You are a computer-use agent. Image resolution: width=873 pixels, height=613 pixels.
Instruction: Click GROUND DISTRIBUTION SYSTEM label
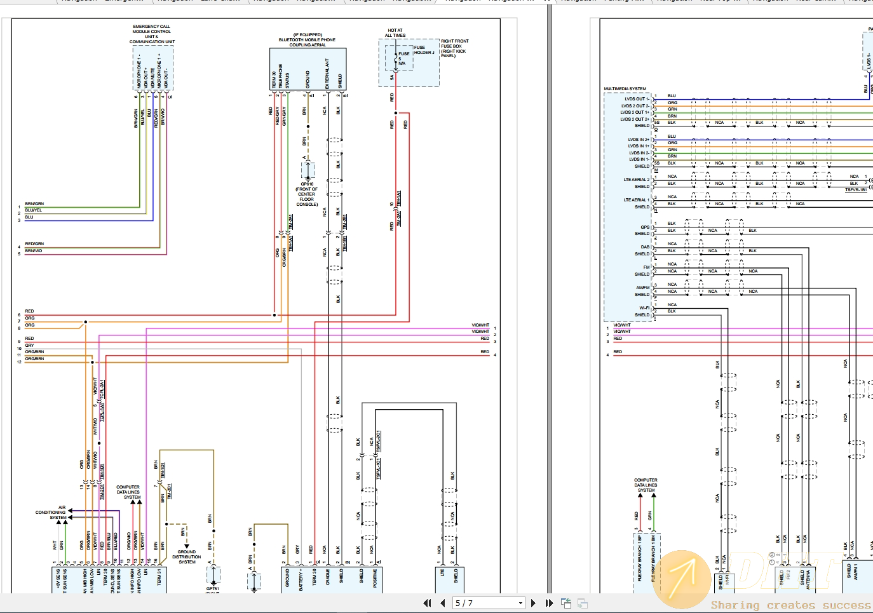coord(187,556)
